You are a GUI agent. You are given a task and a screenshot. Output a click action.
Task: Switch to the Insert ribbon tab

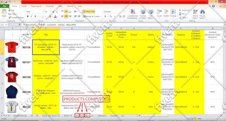[x=24, y=6]
